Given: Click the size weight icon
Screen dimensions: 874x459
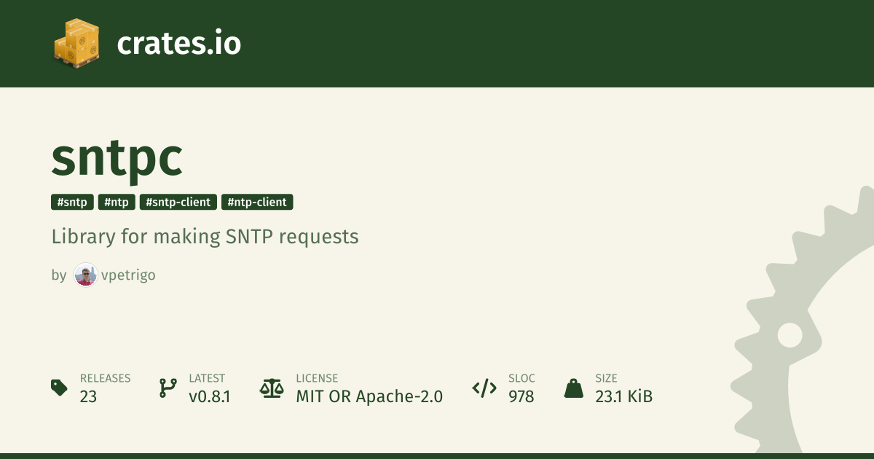Looking at the screenshot, I should pyautogui.click(x=574, y=388).
